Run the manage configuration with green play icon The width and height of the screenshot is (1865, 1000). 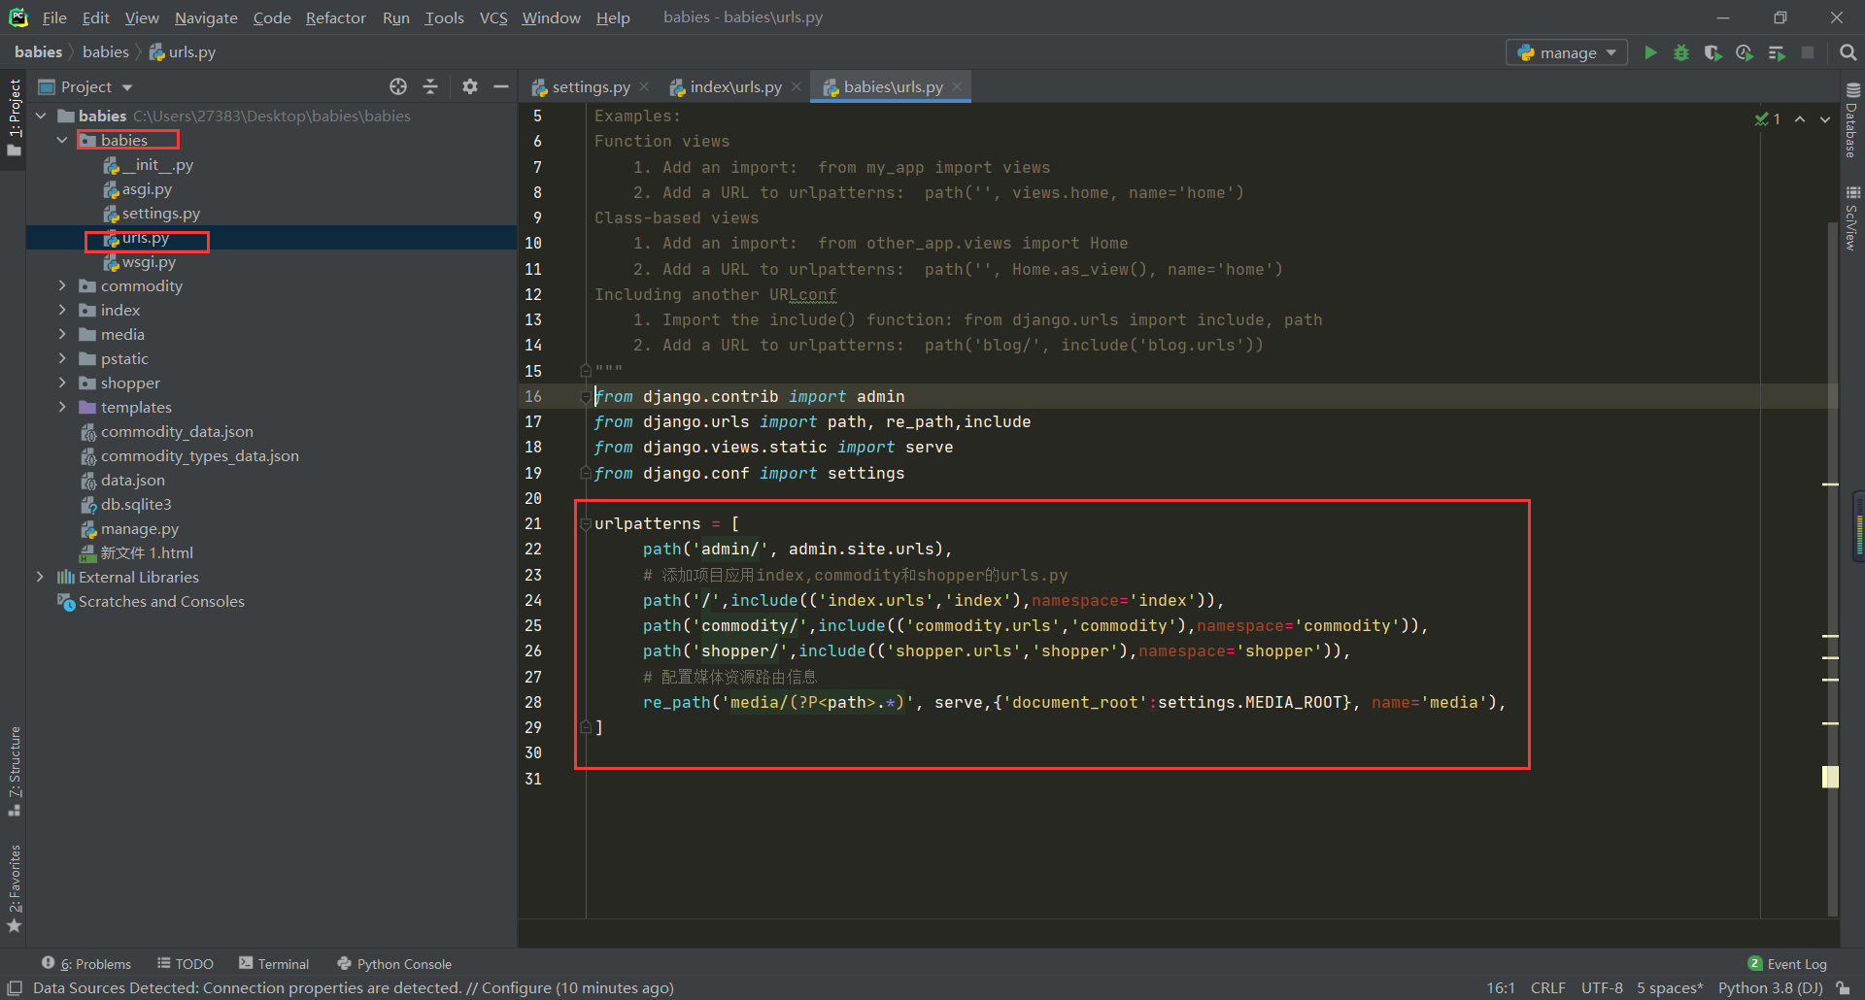coord(1650,52)
